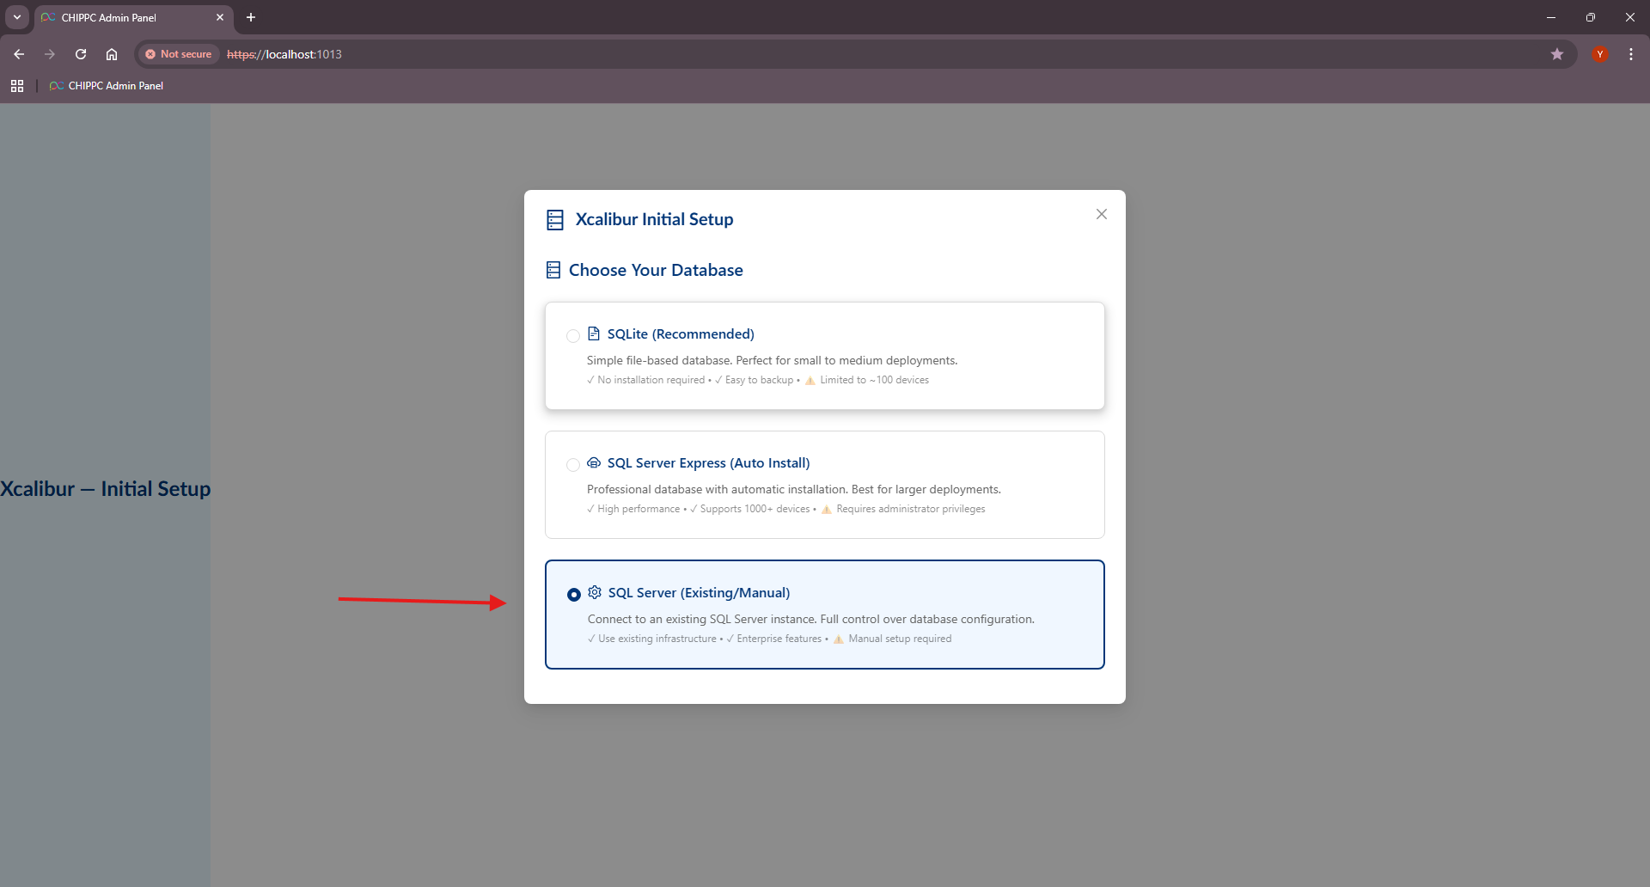Click the database icon beside Xcalibur Initial Setup
Image resolution: width=1650 pixels, height=887 pixels.
click(555, 220)
